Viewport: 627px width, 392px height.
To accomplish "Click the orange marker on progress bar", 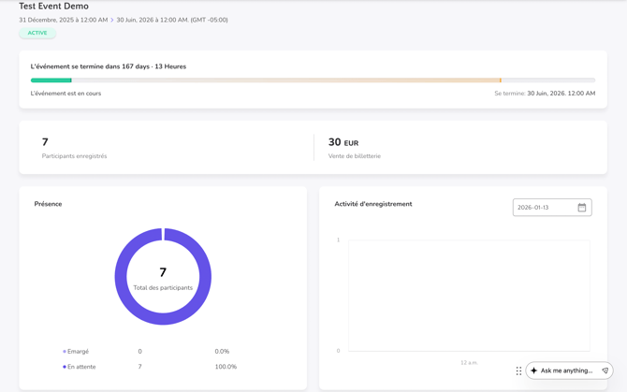I will [501, 80].
